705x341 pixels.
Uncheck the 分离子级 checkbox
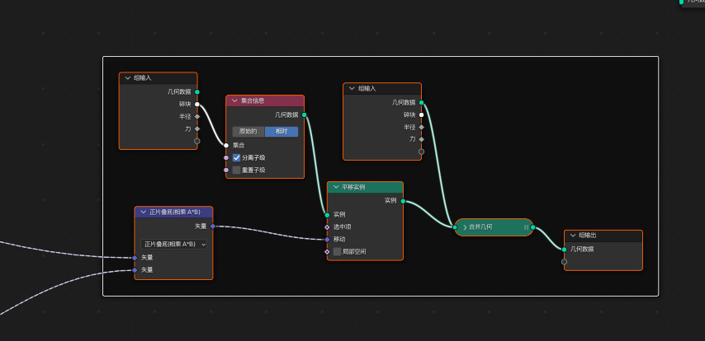pos(237,157)
